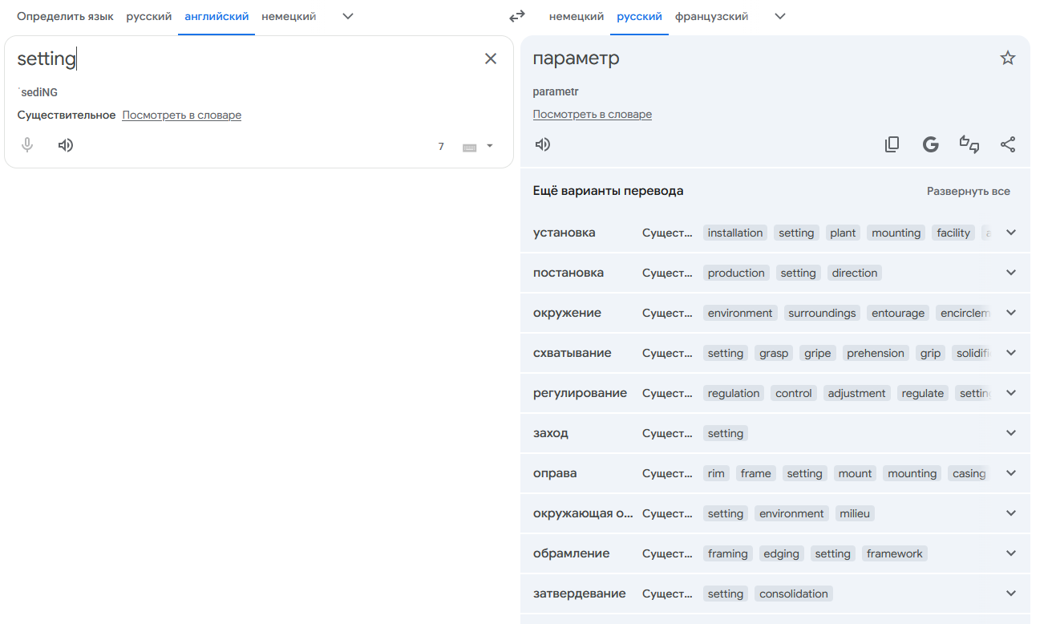Share the translation
The image size is (1056, 624).
point(1008,144)
